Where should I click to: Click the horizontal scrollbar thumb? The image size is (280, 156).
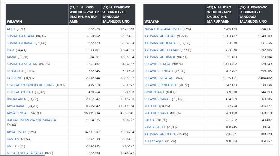point(22,155)
